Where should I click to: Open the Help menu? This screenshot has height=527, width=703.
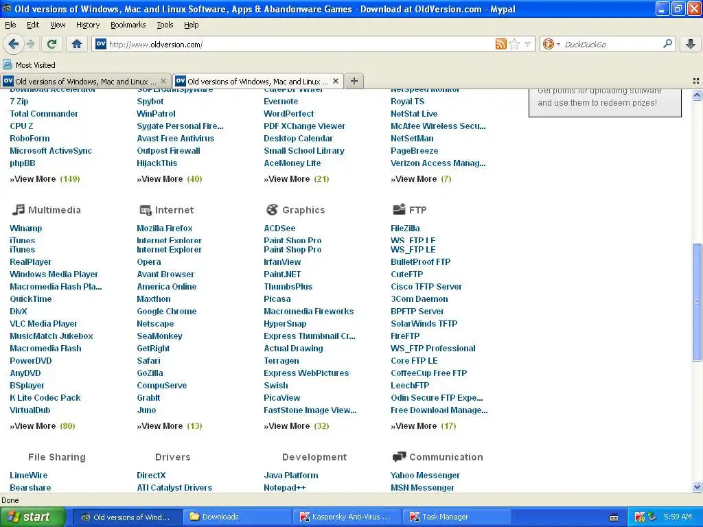click(191, 25)
